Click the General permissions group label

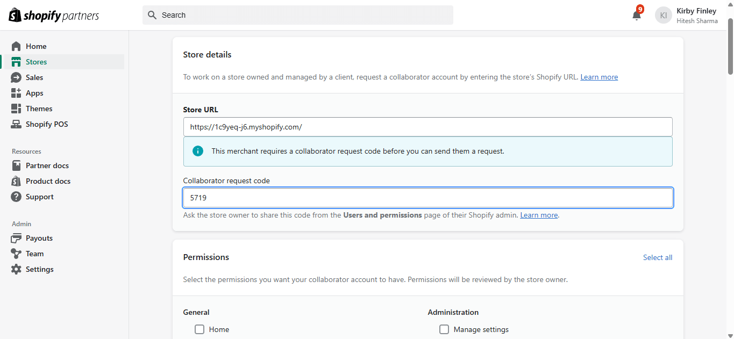(x=196, y=312)
